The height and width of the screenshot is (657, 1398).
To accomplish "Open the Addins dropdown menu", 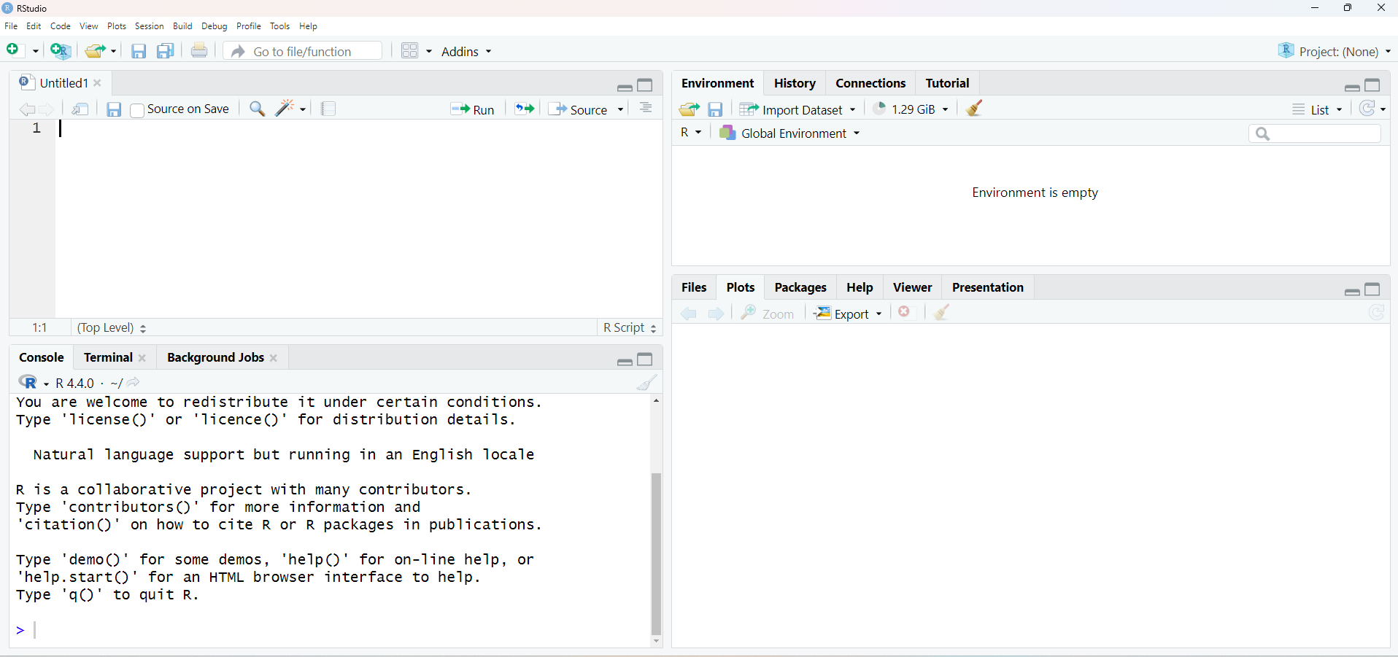I will tap(466, 52).
